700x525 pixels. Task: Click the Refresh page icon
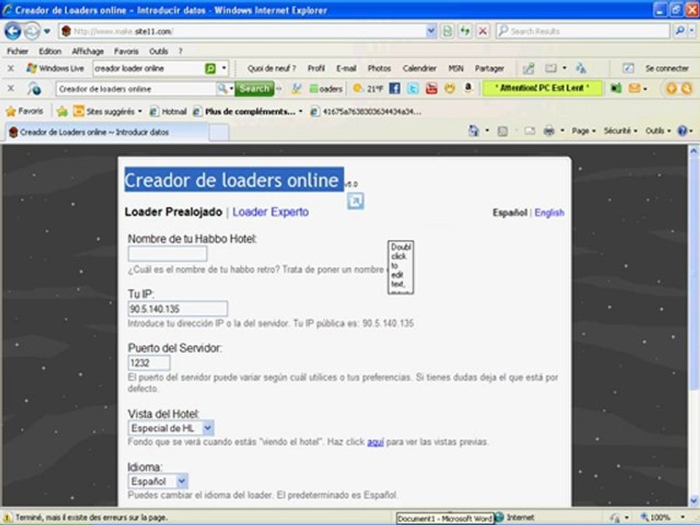click(464, 31)
